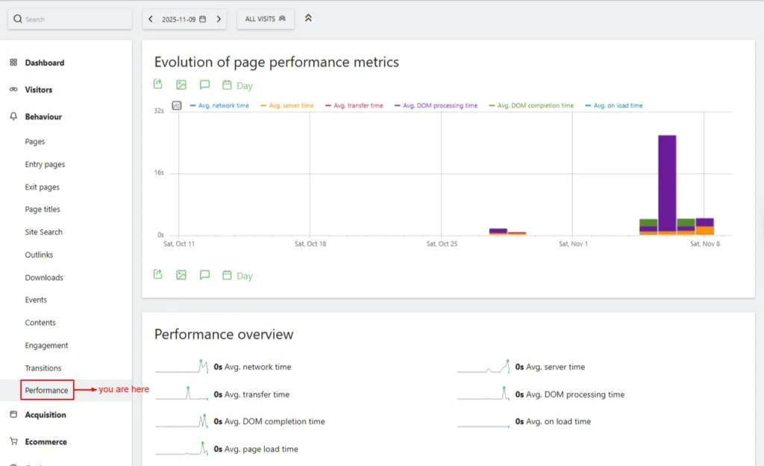Open the ALL VISITS segment selector
The height and width of the screenshot is (466, 764).
(x=265, y=19)
